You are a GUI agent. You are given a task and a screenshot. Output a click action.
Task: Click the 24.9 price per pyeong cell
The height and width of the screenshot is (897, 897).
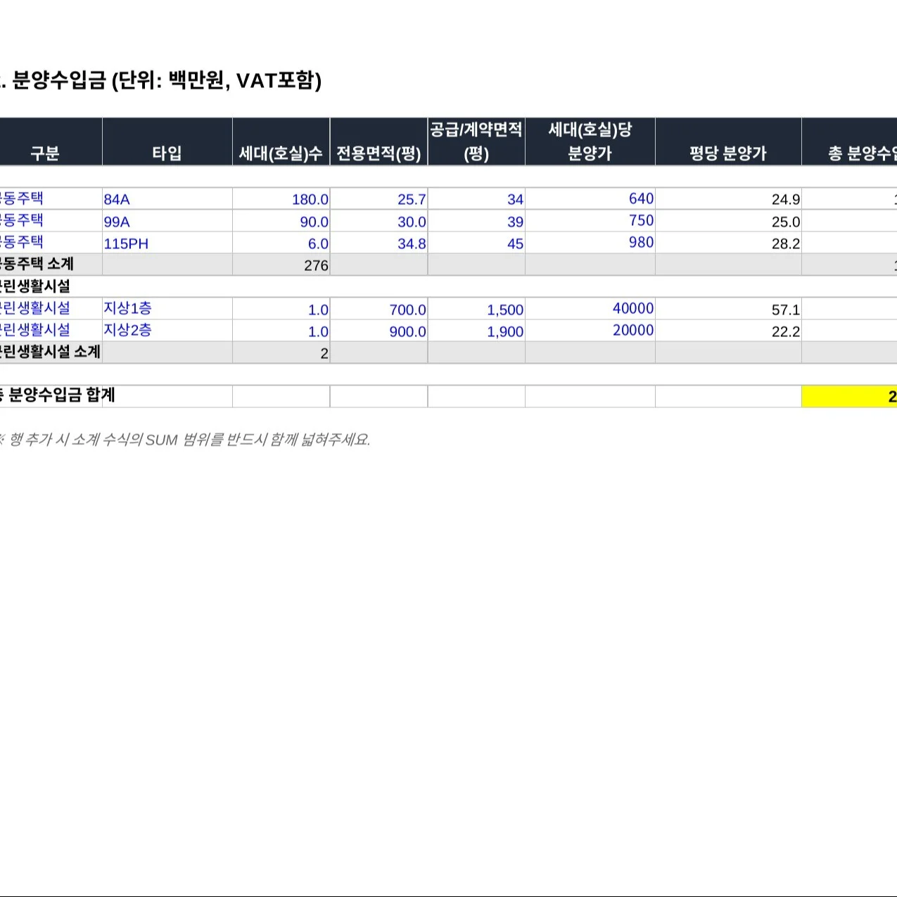click(x=728, y=199)
